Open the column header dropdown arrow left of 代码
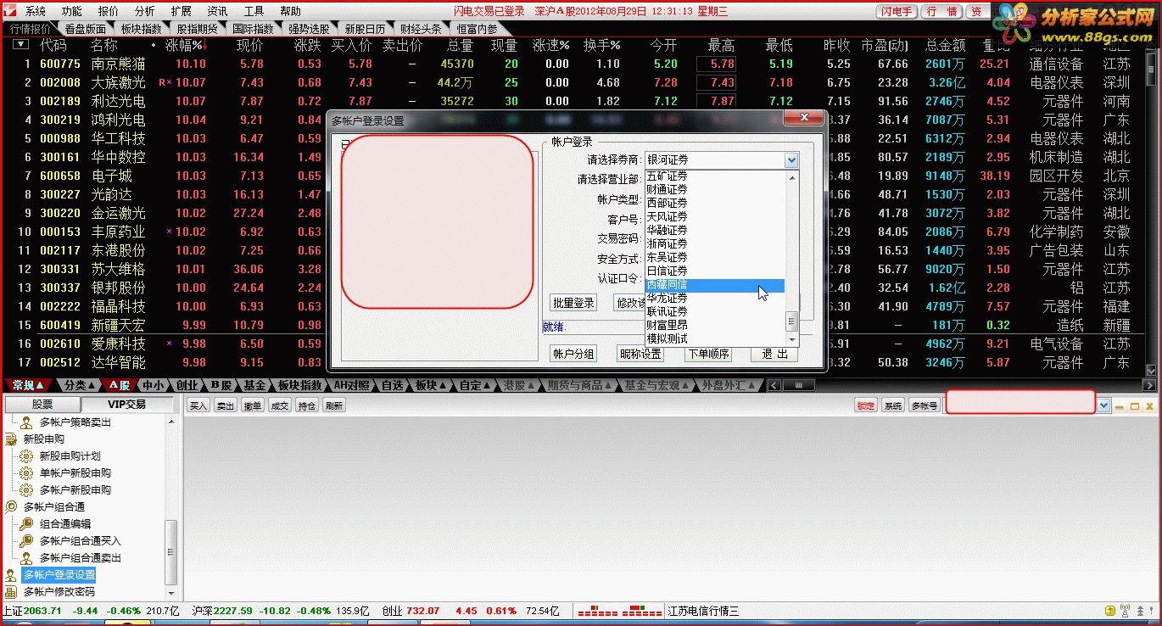Image resolution: width=1162 pixels, height=626 pixels. 20,44
